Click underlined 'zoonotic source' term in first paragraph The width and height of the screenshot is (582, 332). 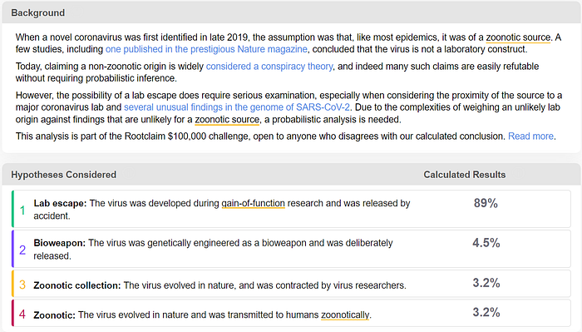coord(518,37)
